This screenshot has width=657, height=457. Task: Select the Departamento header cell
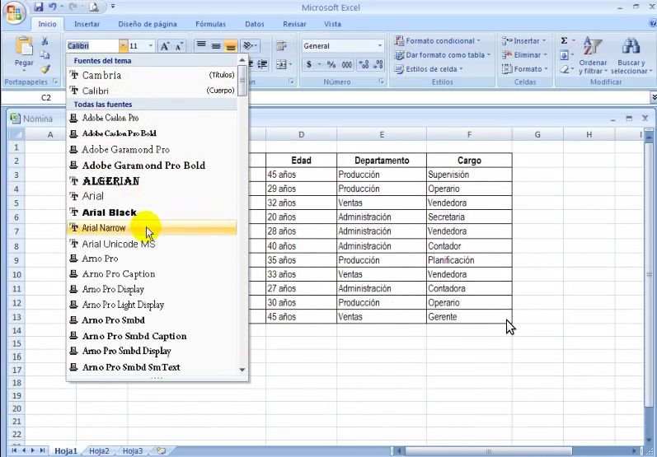coord(382,161)
